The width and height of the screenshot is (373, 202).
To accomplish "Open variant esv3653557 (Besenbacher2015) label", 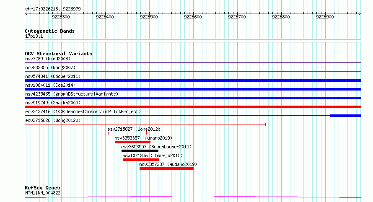I will [156, 147].
